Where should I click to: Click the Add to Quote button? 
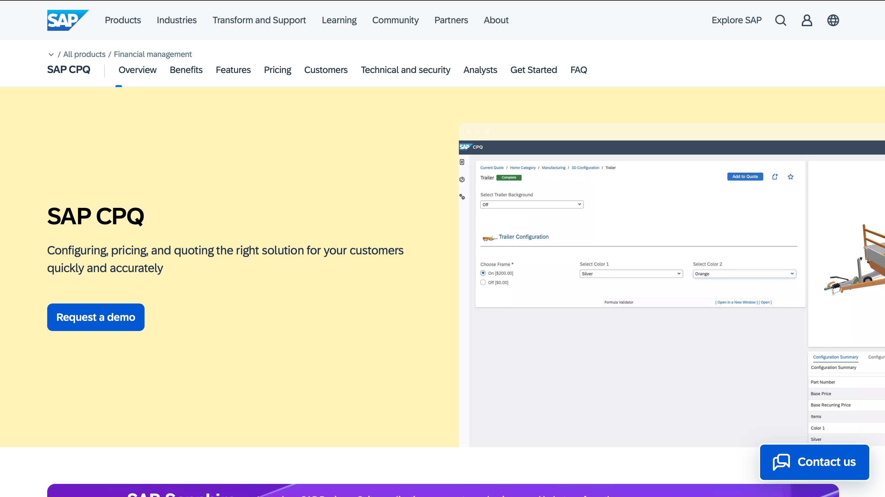pos(745,177)
